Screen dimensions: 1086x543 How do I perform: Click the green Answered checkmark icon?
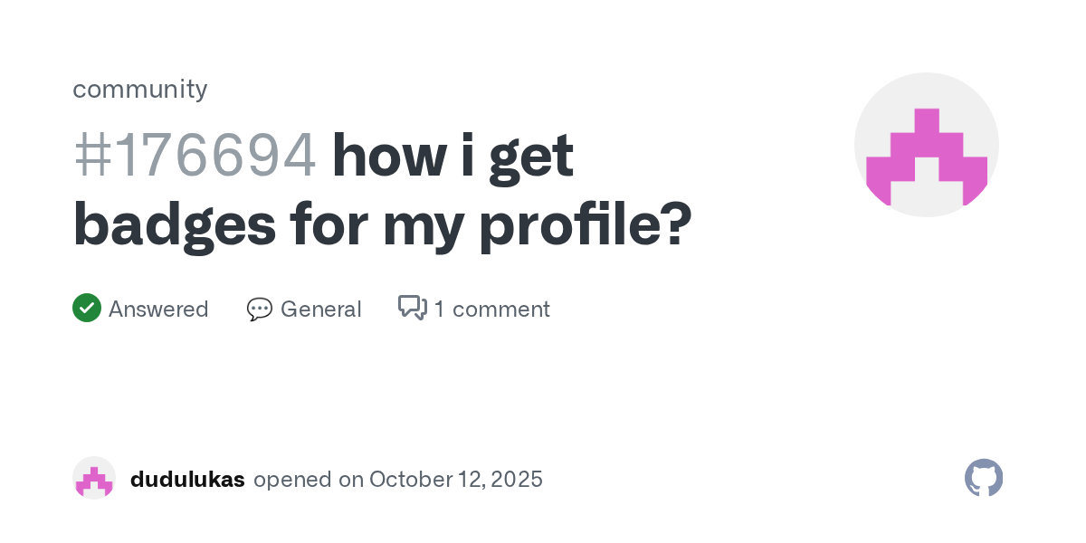tap(87, 309)
